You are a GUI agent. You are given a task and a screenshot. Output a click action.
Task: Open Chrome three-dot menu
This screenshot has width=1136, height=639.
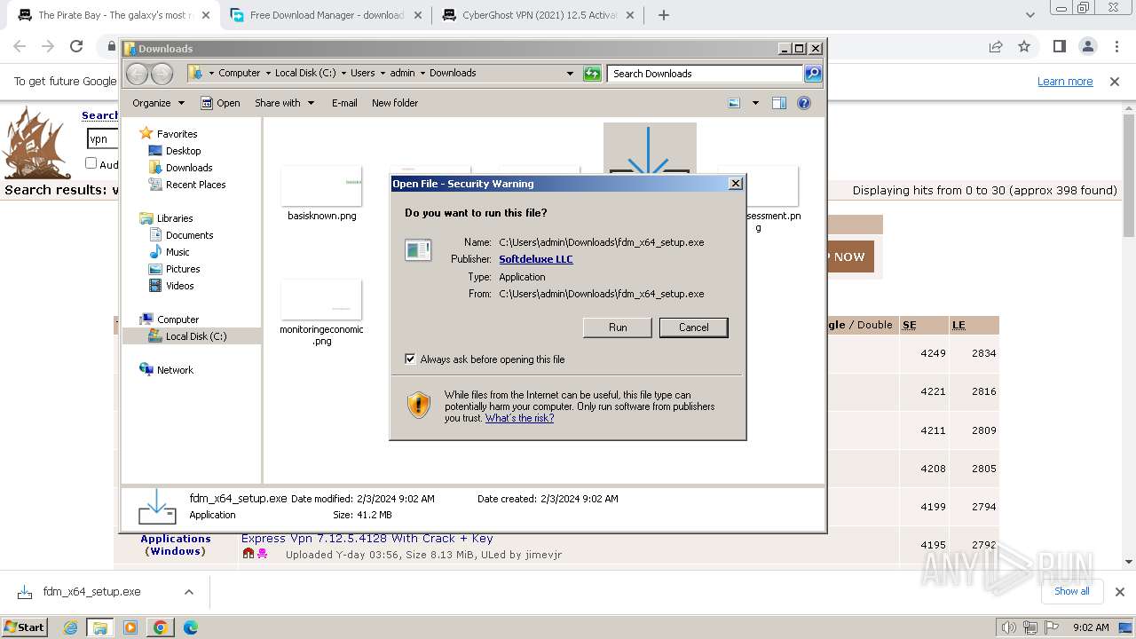click(1116, 46)
